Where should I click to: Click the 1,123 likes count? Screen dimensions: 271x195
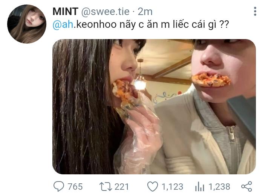click(x=172, y=186)
